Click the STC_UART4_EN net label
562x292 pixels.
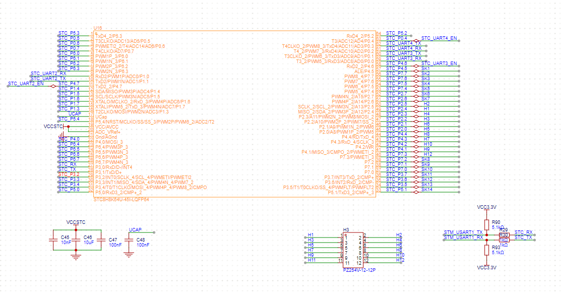(439, 38)
